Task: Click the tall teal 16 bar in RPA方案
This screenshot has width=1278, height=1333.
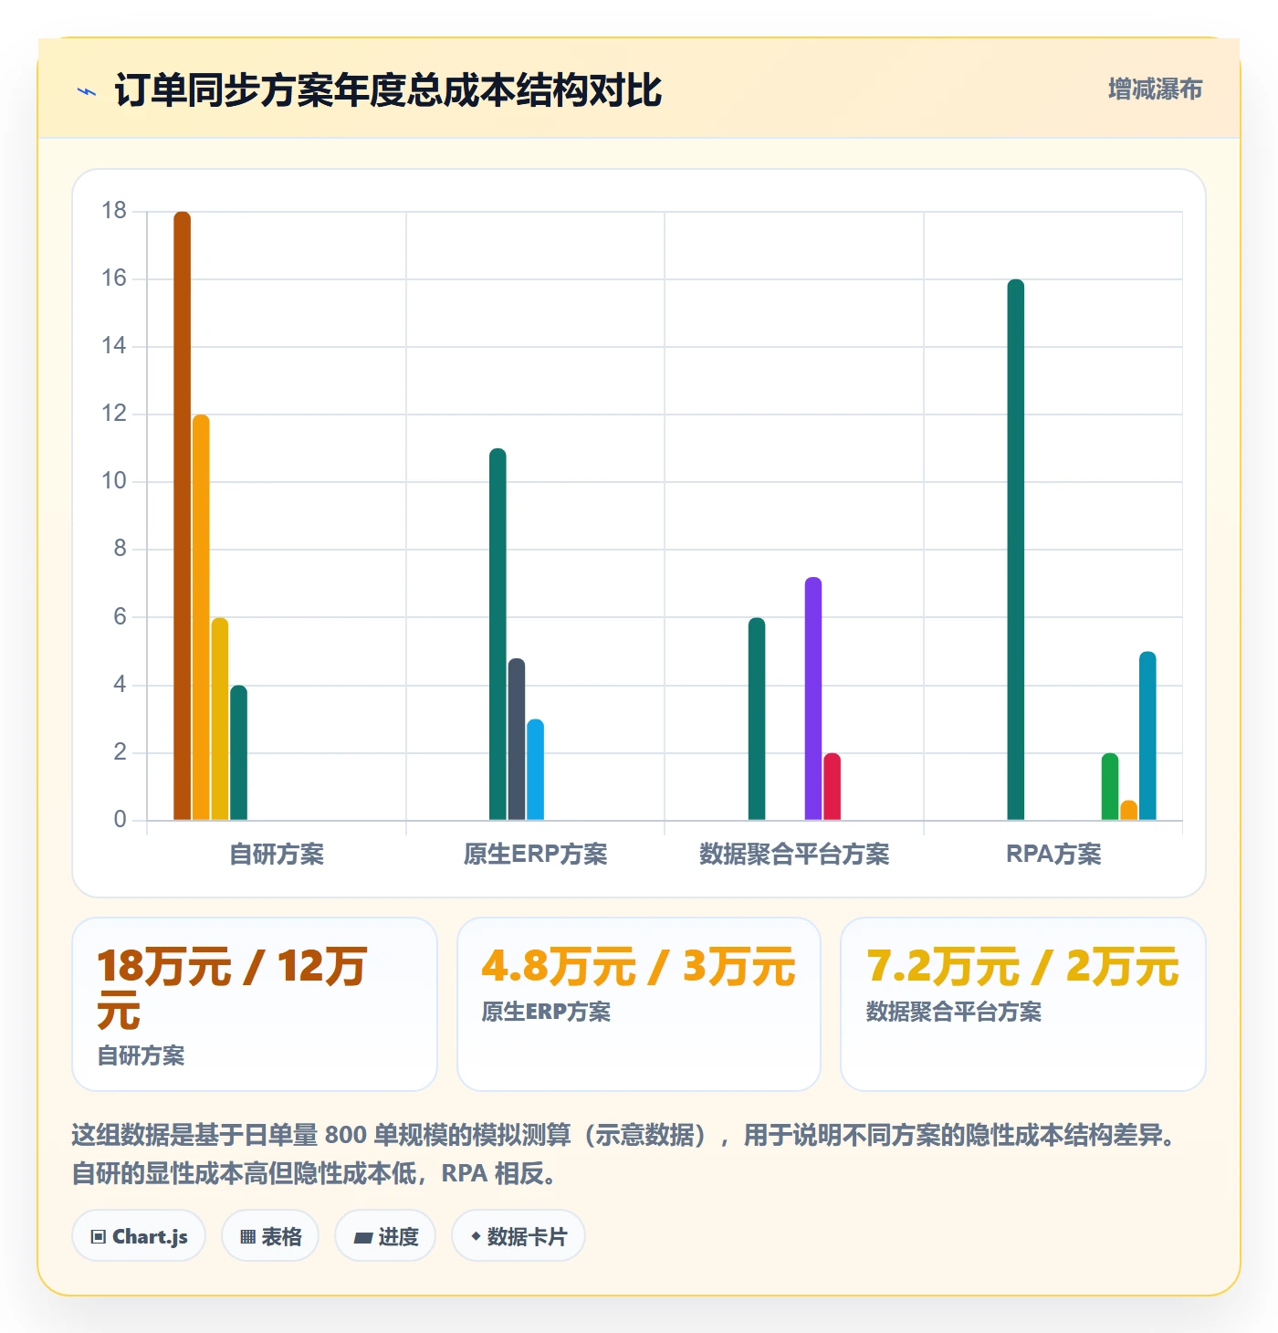Action: 1016,550
